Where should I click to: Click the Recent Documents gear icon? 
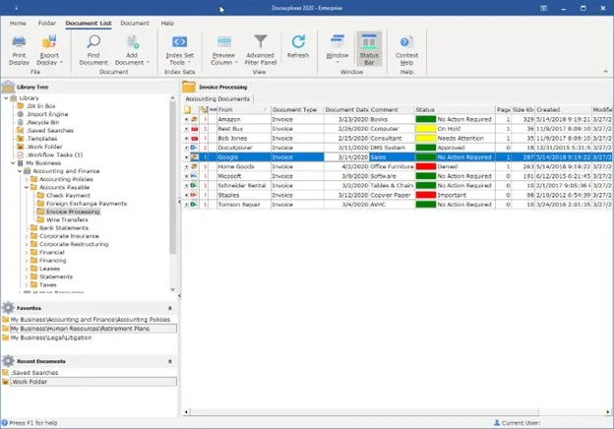point(8,361)
